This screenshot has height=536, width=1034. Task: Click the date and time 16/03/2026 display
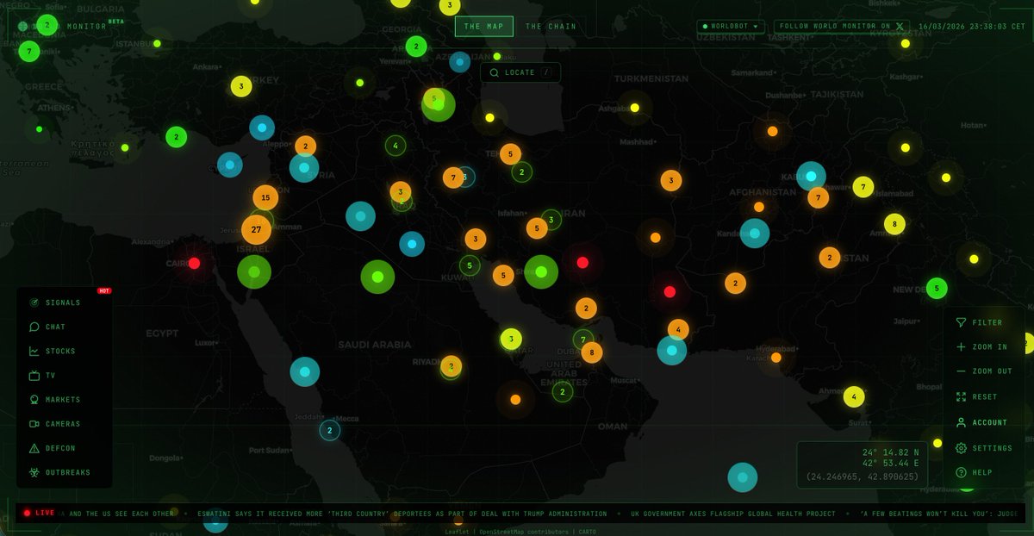[x=970, y=27]
